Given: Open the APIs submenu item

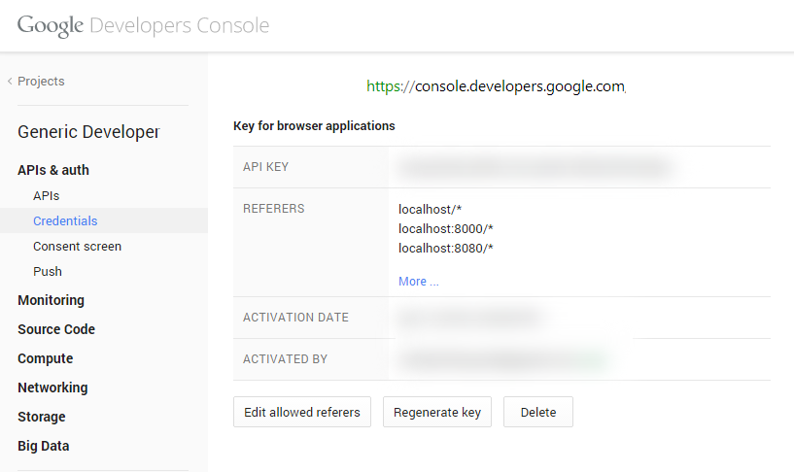Looking at the screenshot, I should (x=46, y=196).
